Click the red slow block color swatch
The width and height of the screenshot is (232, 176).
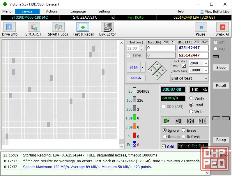click(x=134, y=135)
